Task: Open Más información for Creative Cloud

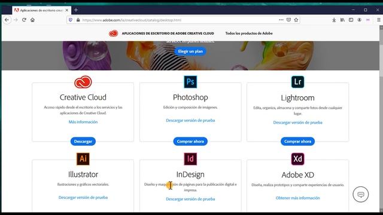Action: [x=83, y=122]
